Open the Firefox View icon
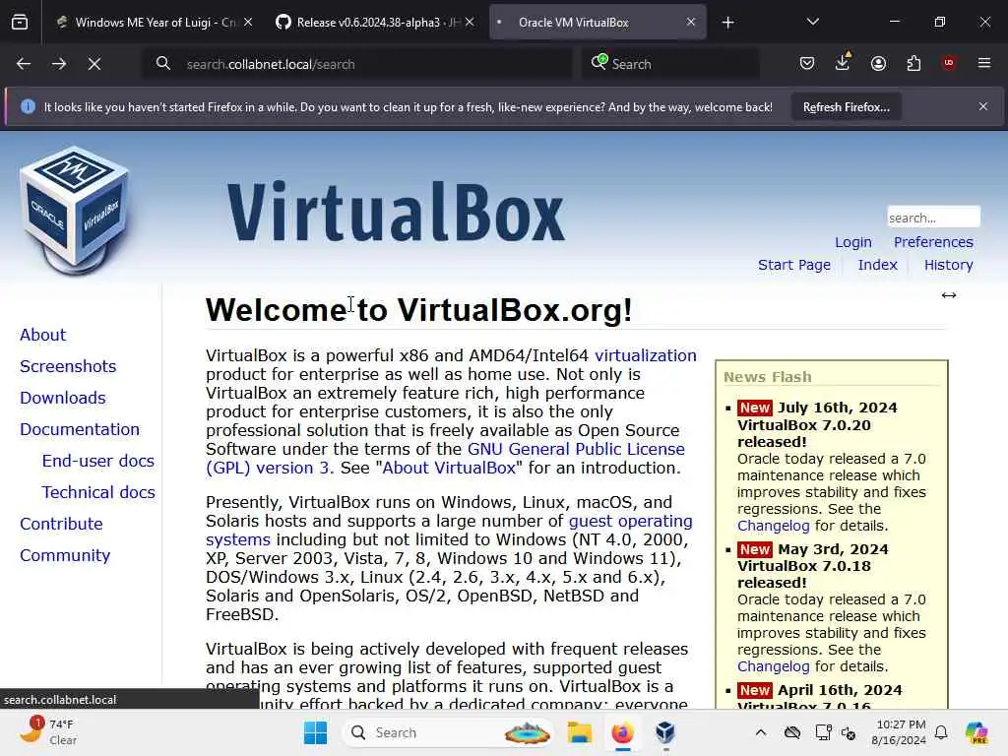The width and height of the screenshot is (1008, 756). pyautogui.click(x=20, y=23)
